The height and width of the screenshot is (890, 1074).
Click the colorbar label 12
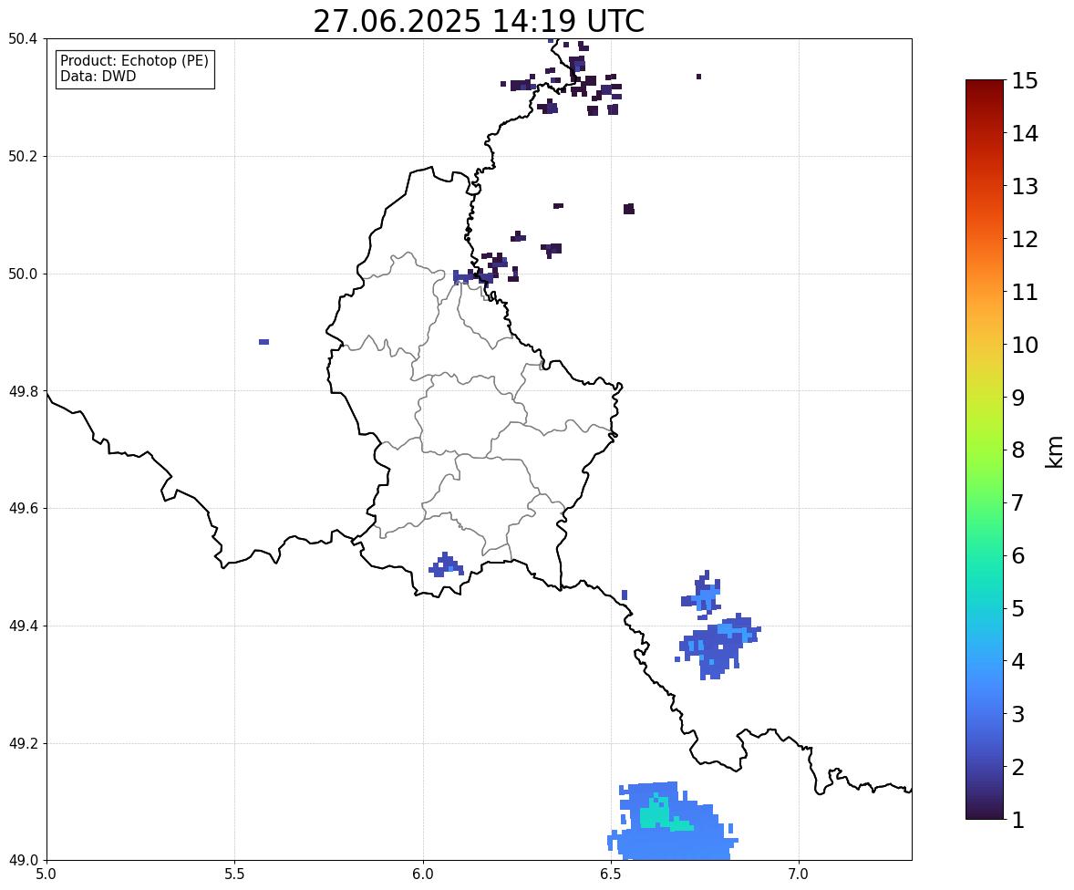(x=1024, y=239)
